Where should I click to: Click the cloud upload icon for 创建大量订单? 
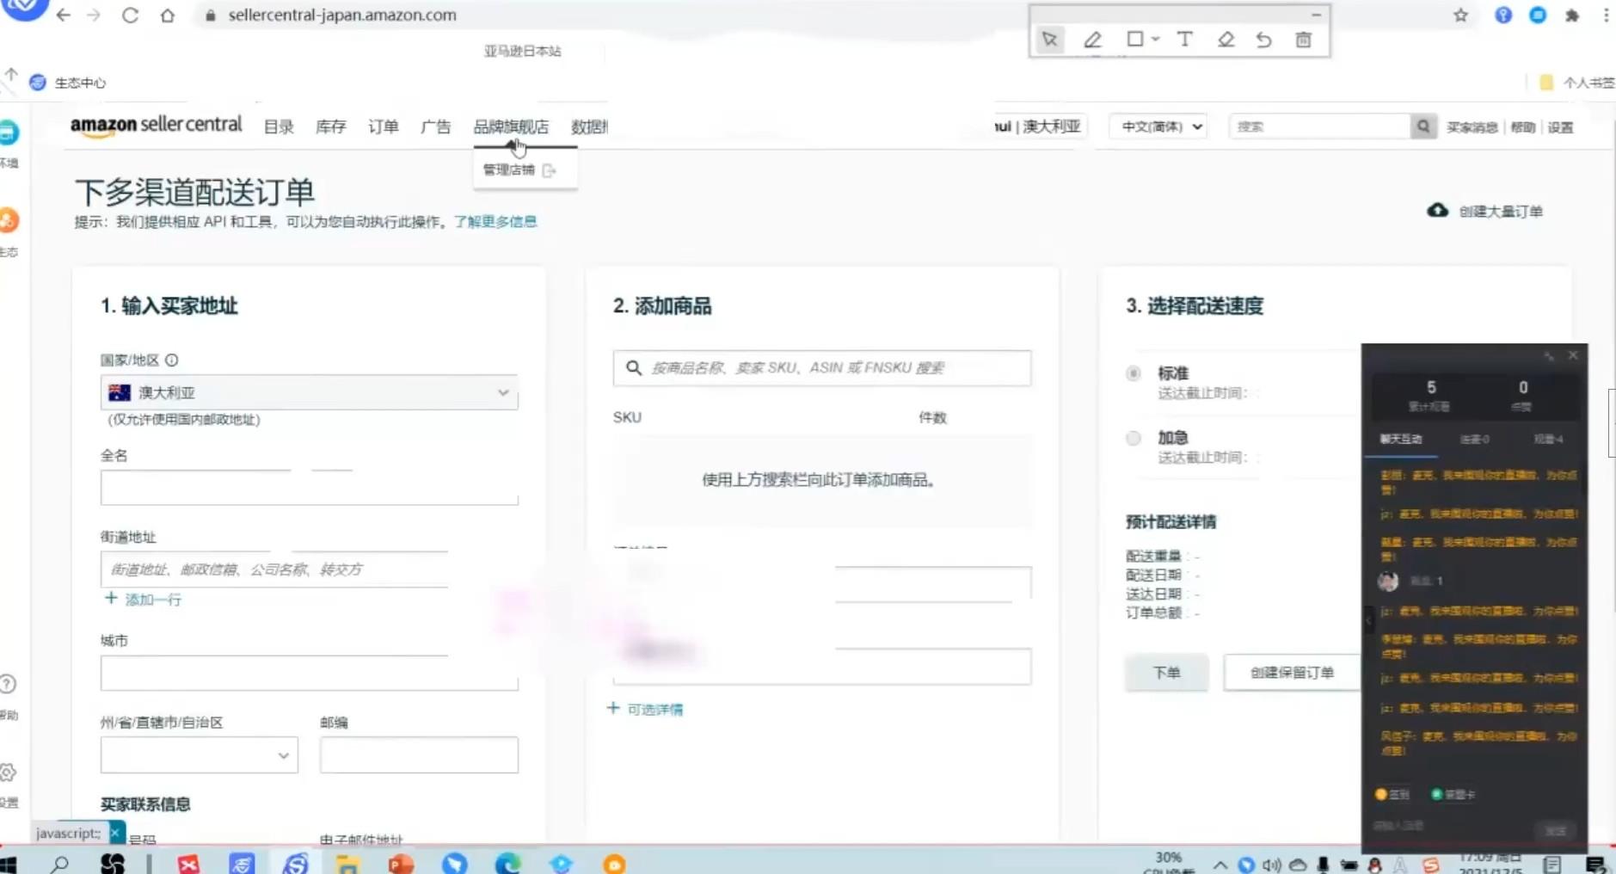click(x=1439, y=211)
